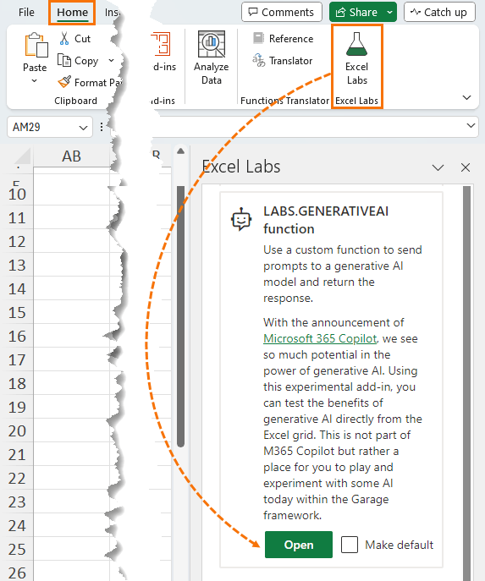Click the worksheet vertical scrollbar thumb

pyautogui.click(x=180, y=317)
